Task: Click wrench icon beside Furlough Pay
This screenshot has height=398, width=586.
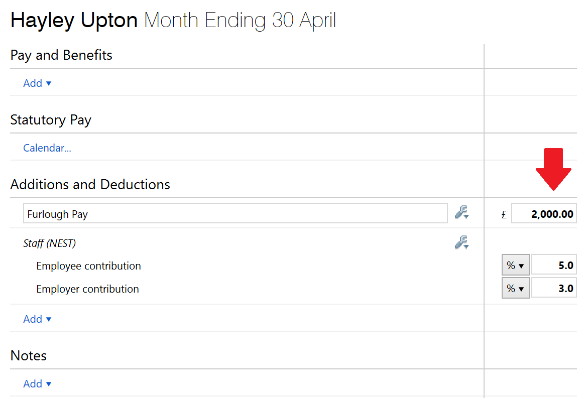Action: click(461, 212)
